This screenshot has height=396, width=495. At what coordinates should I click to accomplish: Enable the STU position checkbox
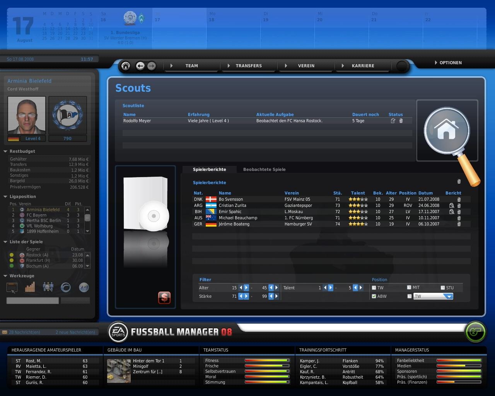tap(443, 288)
